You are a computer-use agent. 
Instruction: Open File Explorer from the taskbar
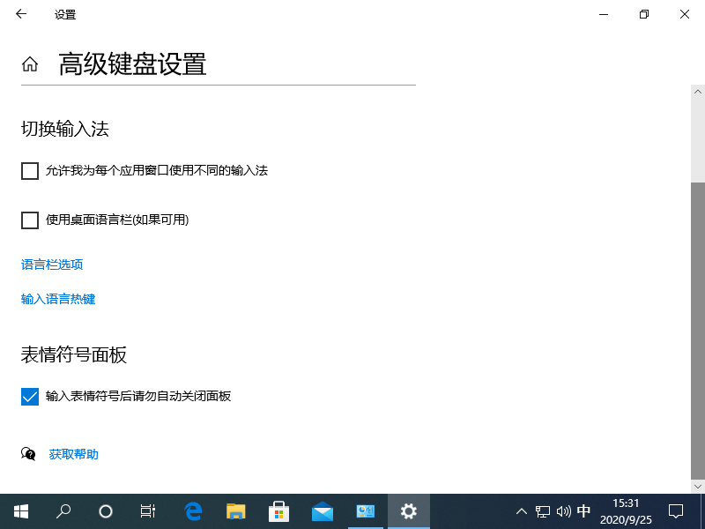coord(235,510)
